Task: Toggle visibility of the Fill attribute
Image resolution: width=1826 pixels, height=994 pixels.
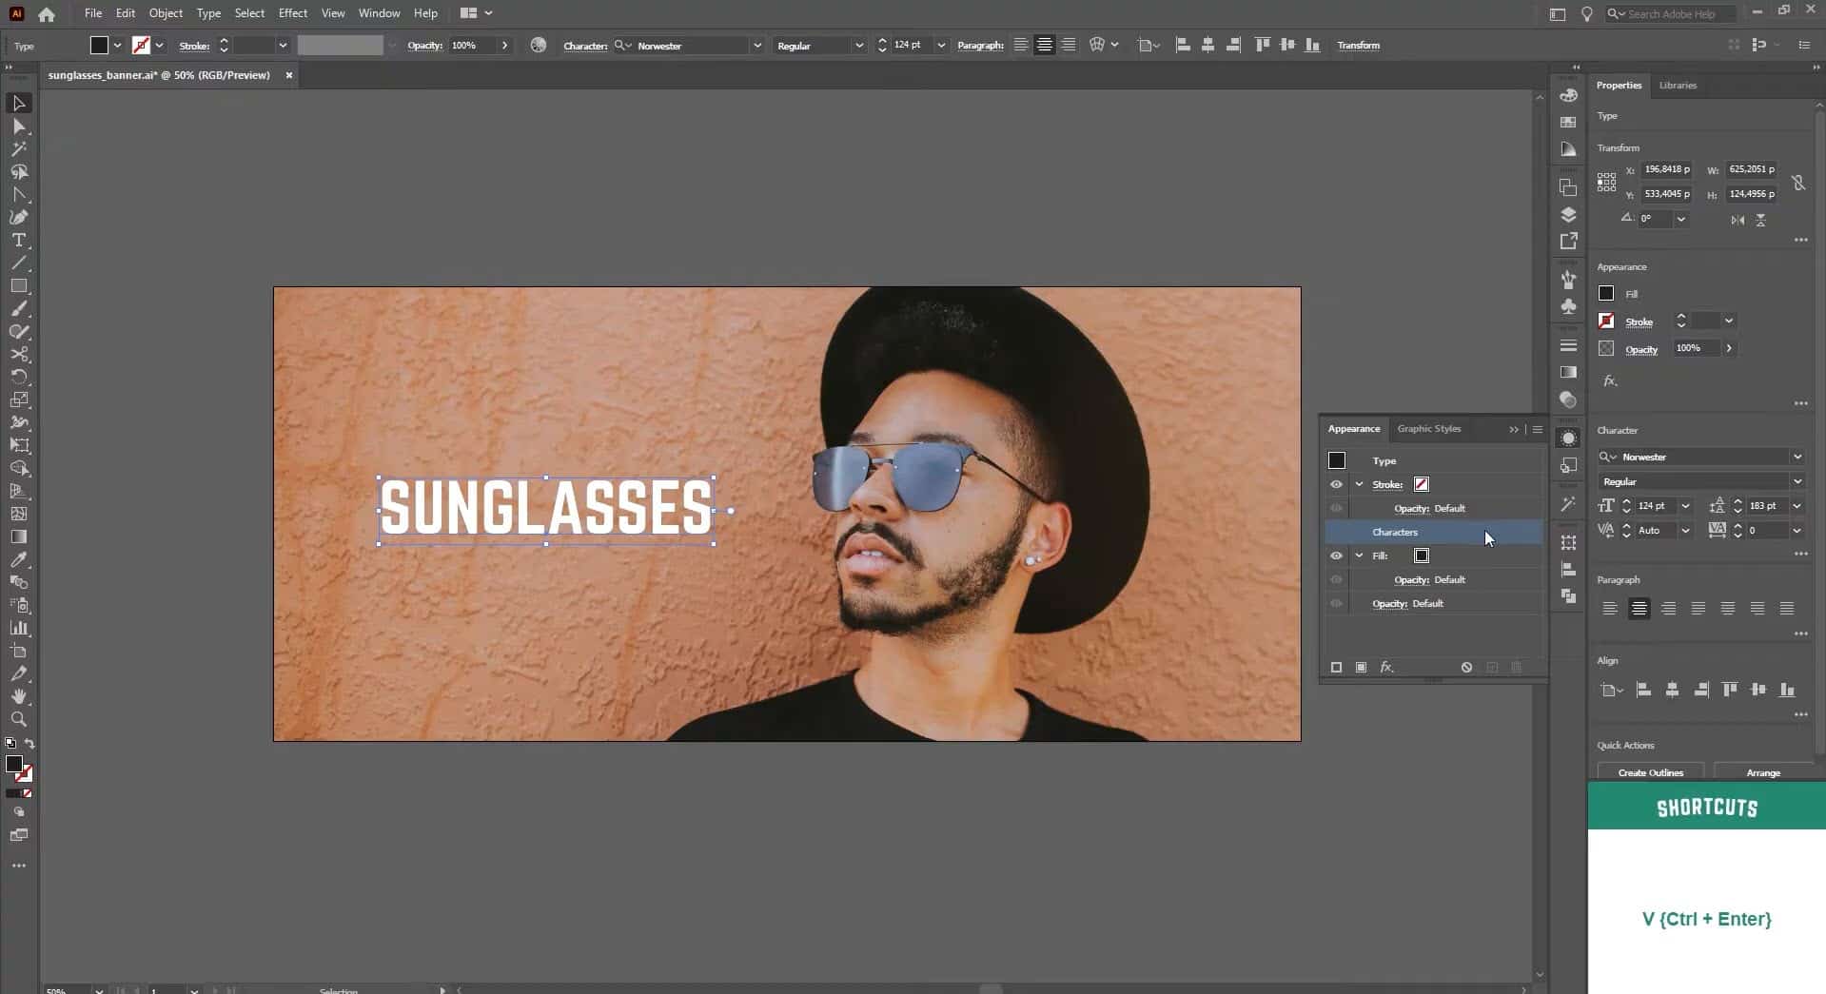Action: point(1337,555)
